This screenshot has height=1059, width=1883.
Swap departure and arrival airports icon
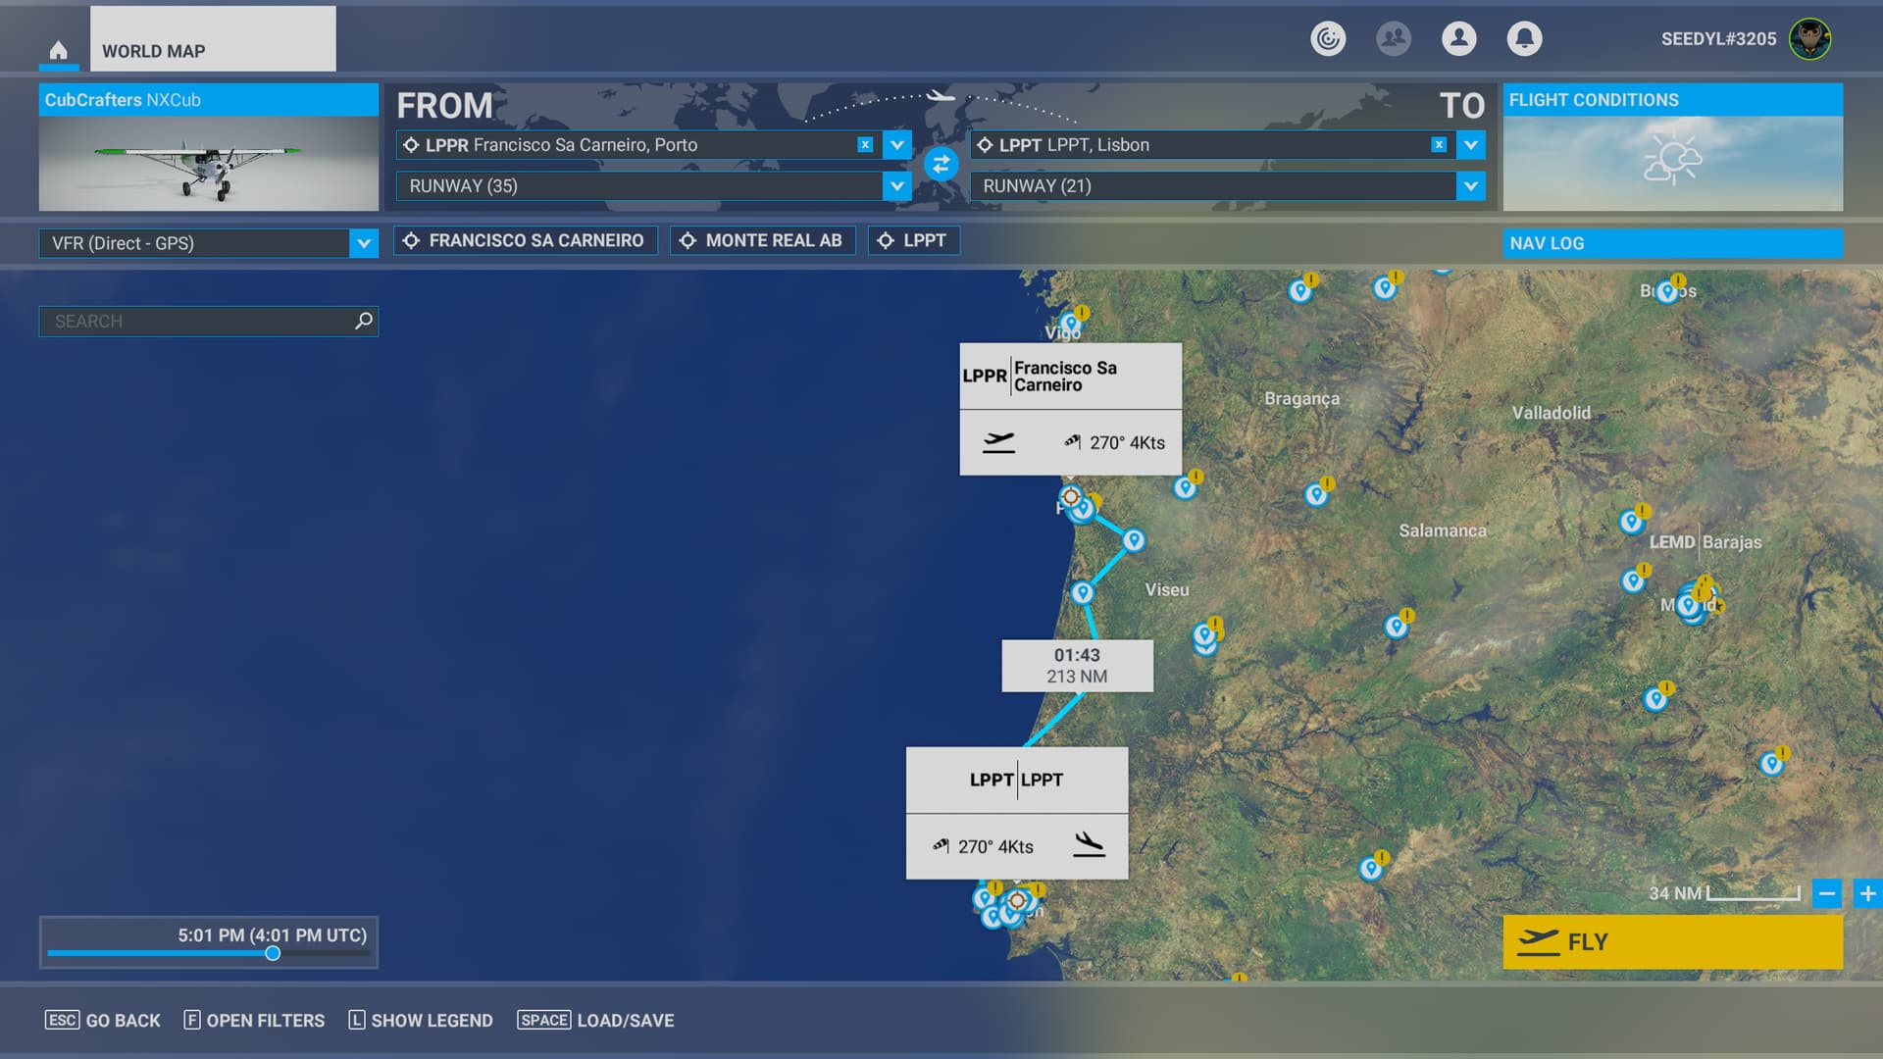coord(941,165)
